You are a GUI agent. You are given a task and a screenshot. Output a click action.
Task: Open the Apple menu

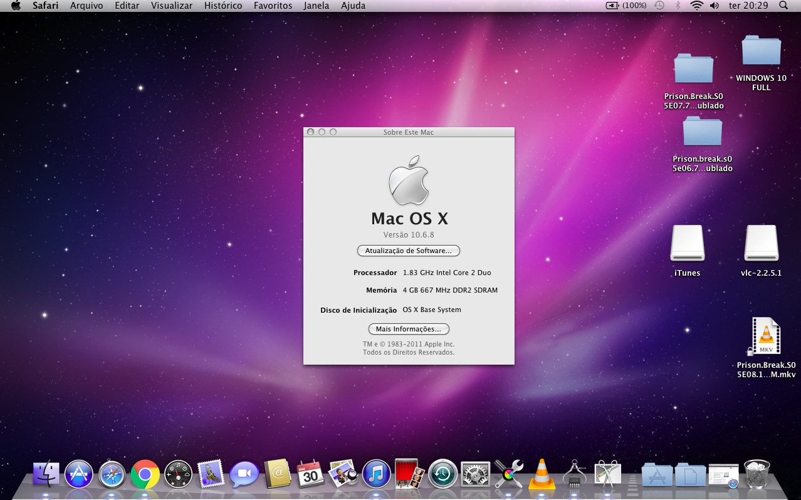coord(16,6)
